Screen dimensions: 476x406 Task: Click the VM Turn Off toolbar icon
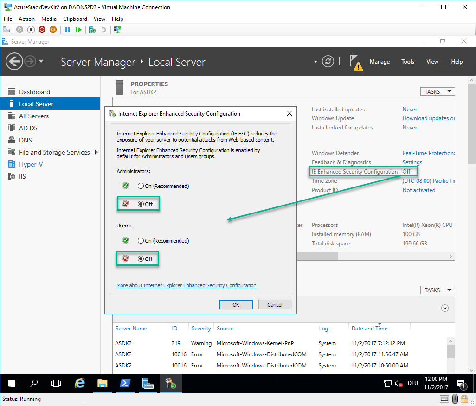31,30
